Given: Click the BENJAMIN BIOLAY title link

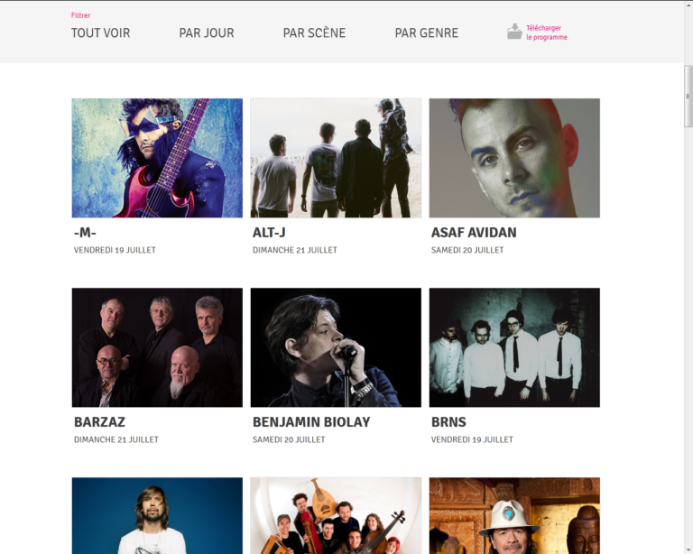Looking at the screenshot, I should click(311, 422).
